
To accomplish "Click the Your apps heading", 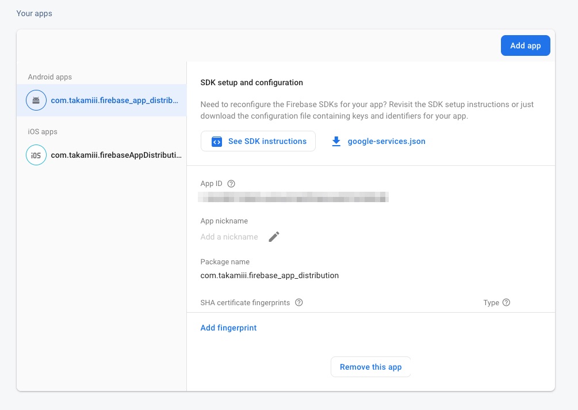I will coord(35,14).
